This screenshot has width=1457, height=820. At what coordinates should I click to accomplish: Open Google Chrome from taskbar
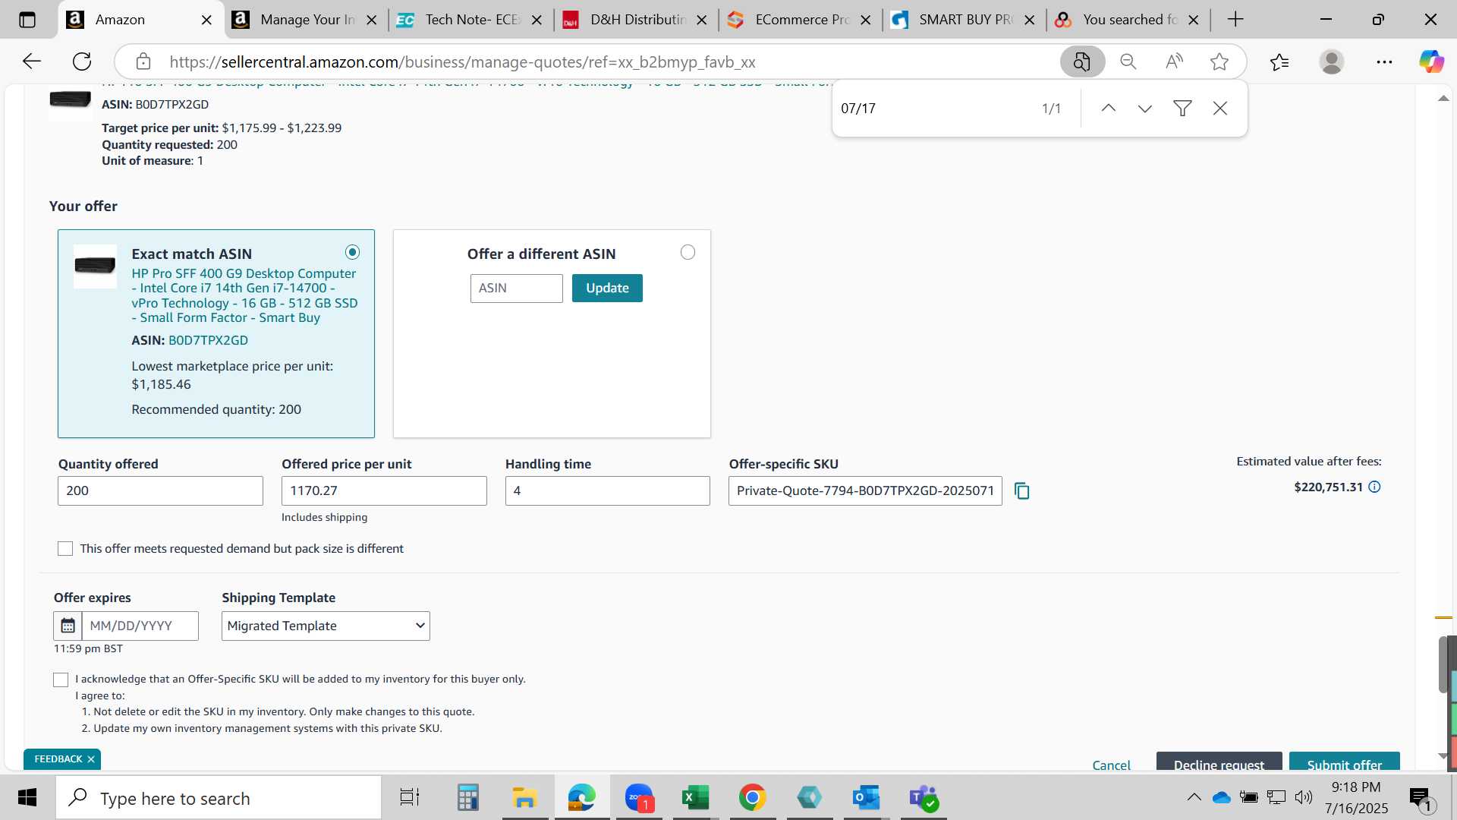752,798
